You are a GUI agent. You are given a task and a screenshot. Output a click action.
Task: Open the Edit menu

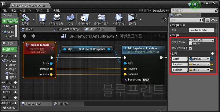[x=14, y=10]
